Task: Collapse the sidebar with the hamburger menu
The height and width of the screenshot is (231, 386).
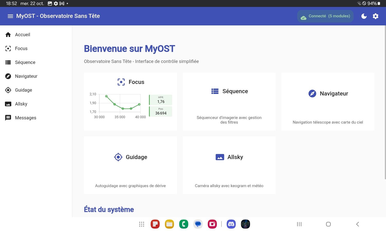Action: pyautogui.click(x=10, y=16)
